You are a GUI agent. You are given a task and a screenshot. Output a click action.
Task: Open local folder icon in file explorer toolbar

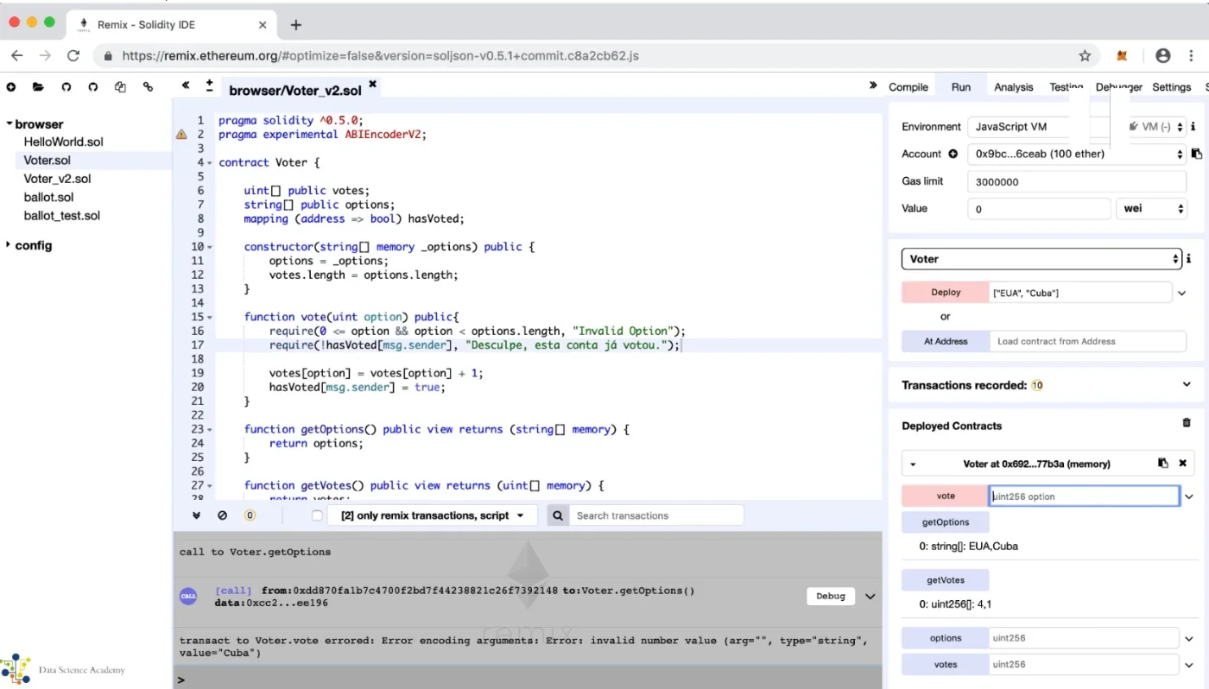pos(38,87)
